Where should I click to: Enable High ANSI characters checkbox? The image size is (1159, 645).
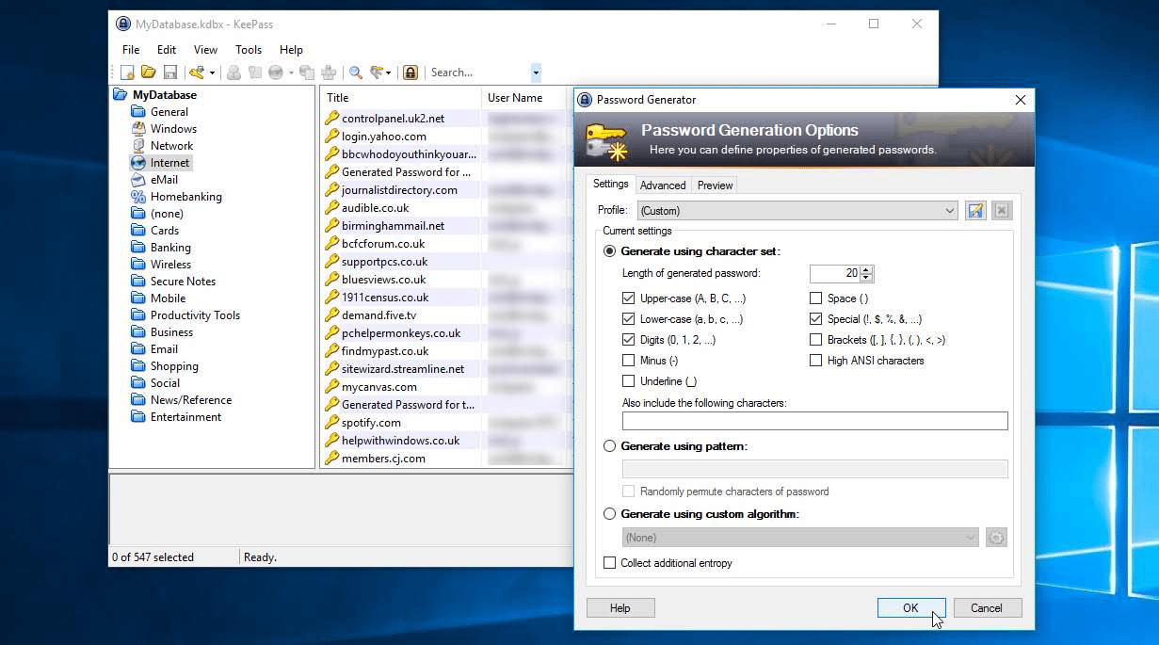click(815, 361)
